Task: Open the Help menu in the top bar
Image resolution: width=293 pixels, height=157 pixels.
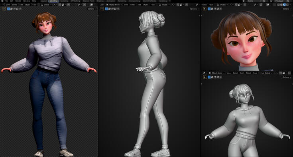Action: click(34, 1)
